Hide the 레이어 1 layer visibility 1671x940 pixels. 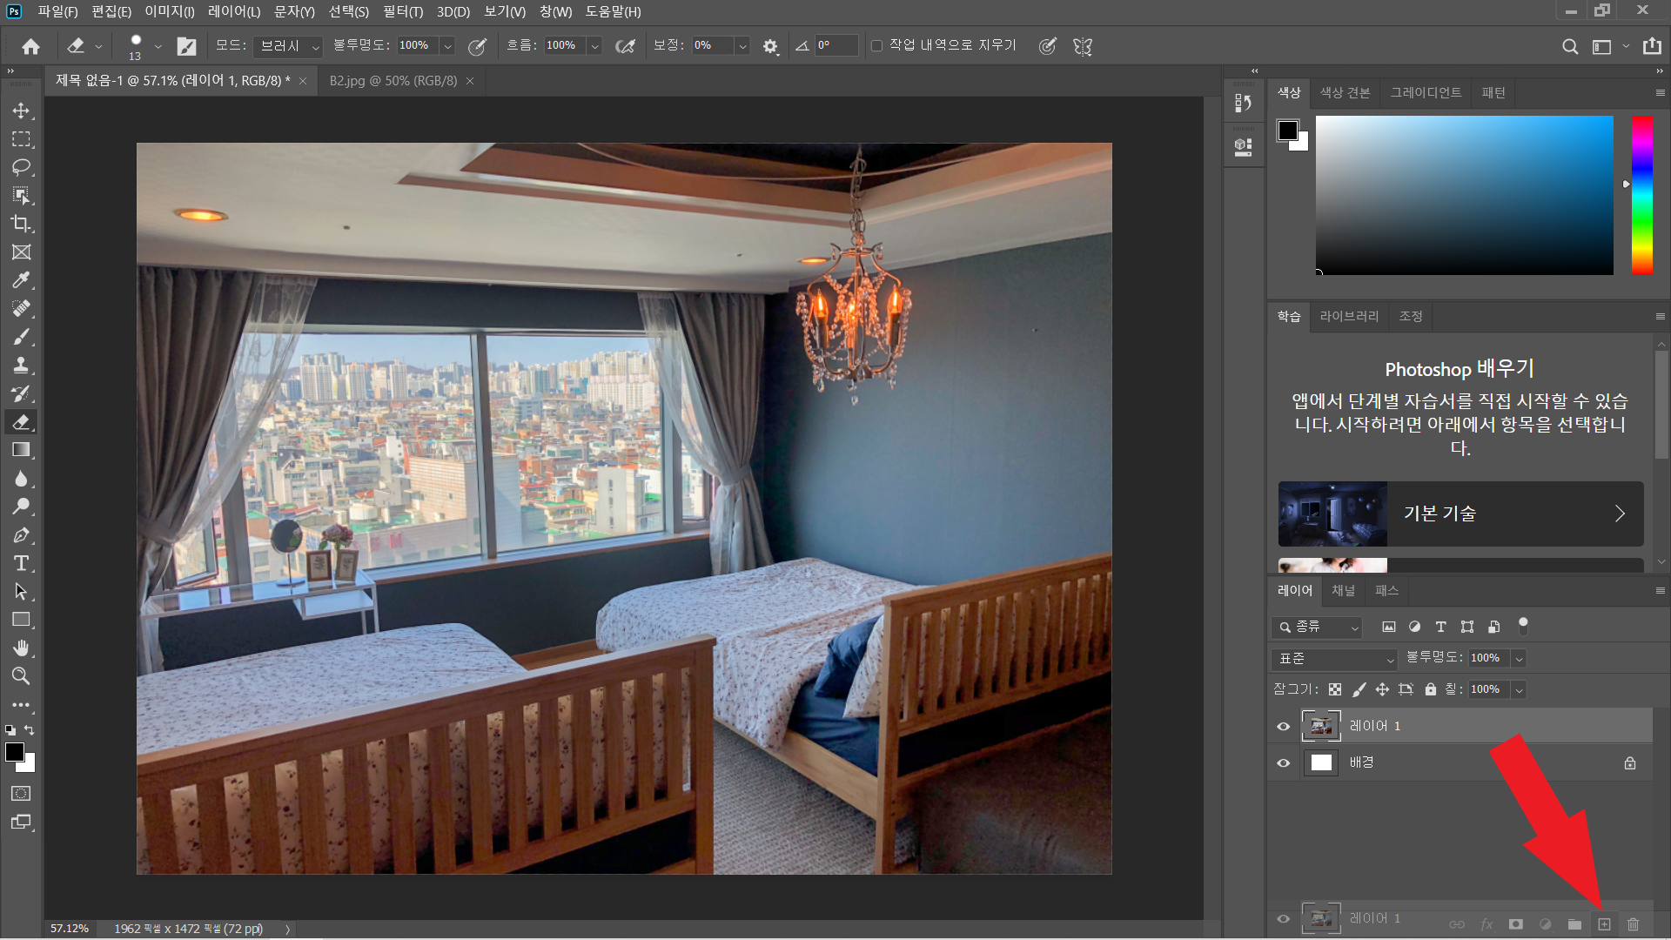[x=1283, y=726]
